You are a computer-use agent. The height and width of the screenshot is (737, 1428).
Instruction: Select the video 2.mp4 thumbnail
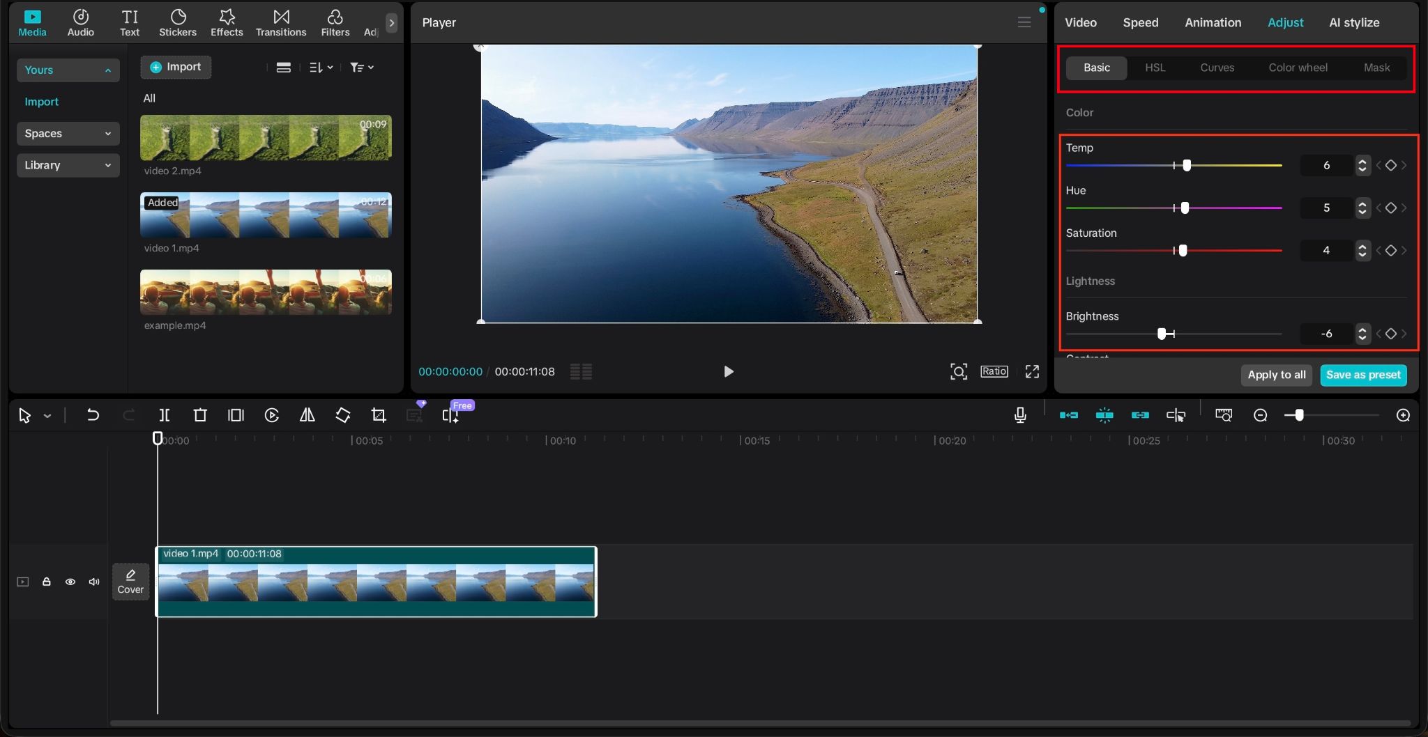pyautogui.click(x=266, y=138)
